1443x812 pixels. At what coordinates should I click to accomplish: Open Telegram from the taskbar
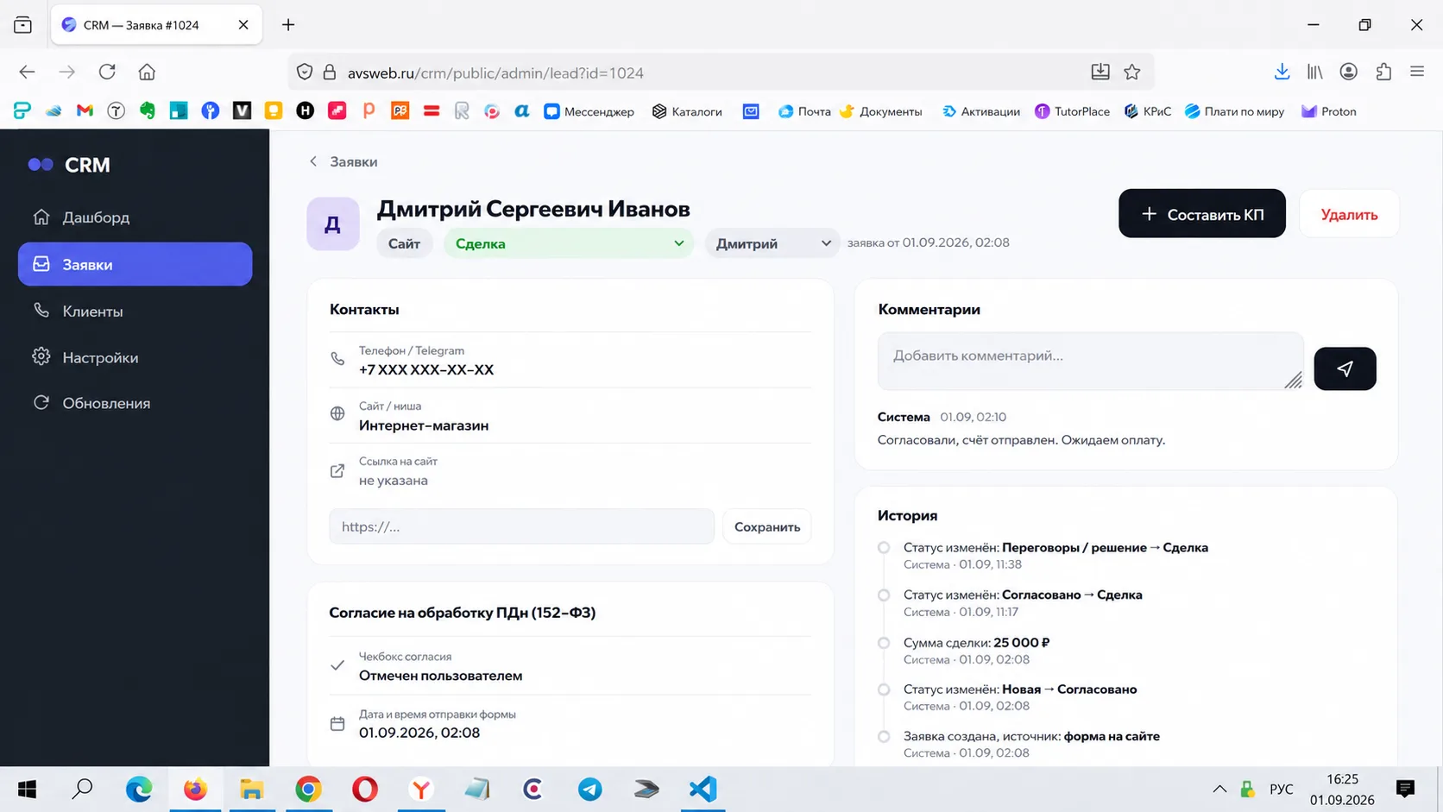tap(590, 790)
